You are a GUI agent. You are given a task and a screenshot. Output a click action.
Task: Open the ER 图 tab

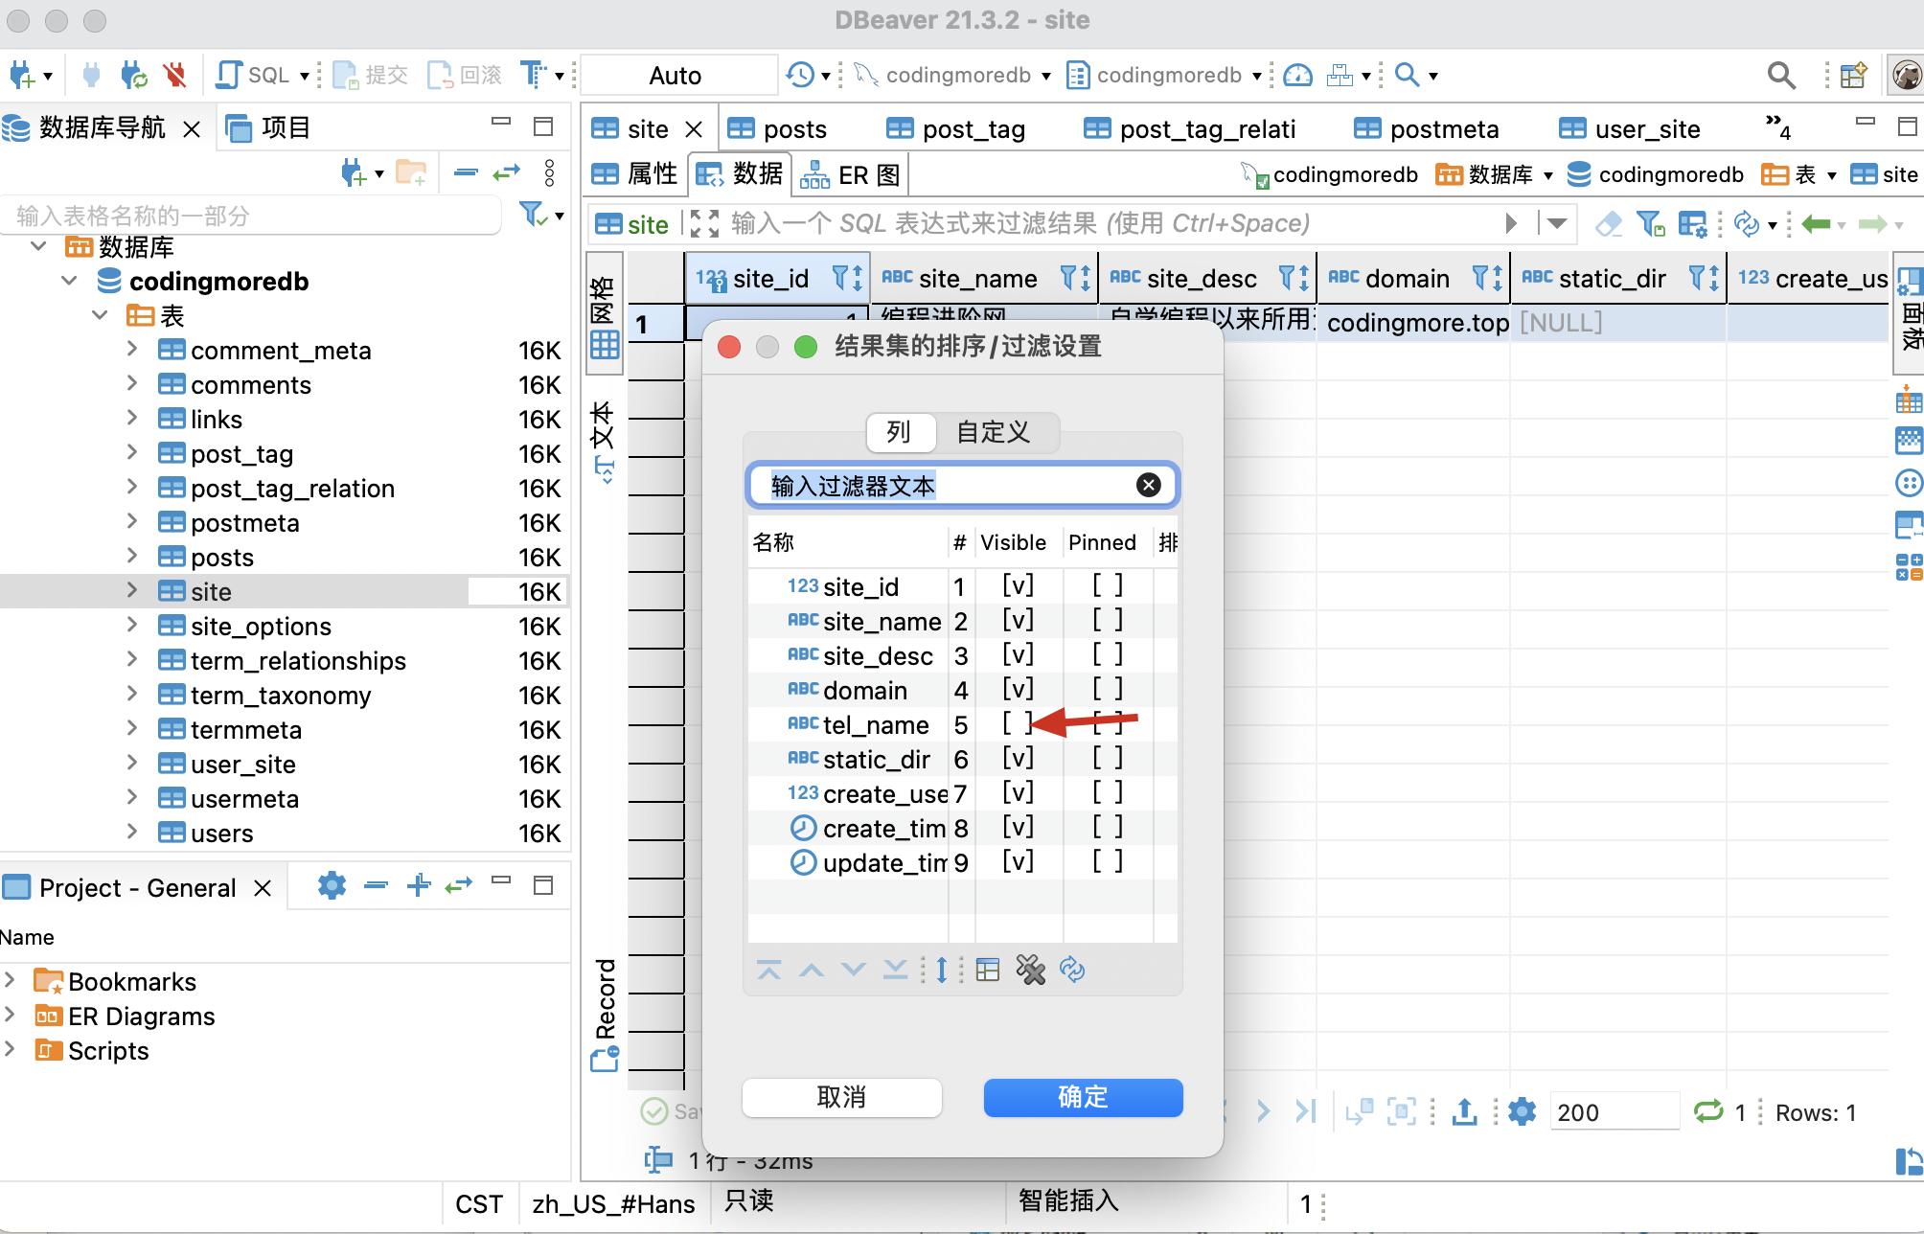[x=852, y=174]
